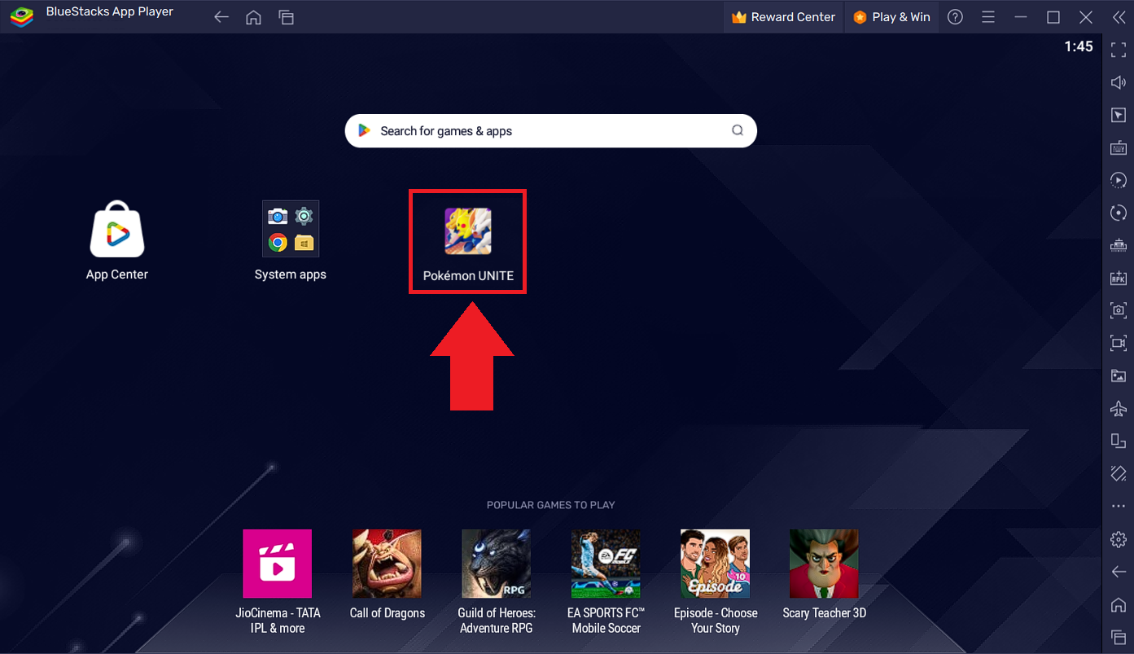Rotate the screen using the sidebar tool
This screenshot has width=1134, height=654.
tap(1118, 213)
